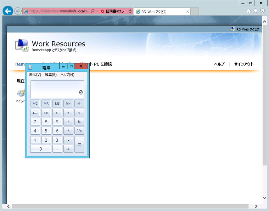Click the MR memory recall button
269x211 pixels.
(x=46, y=104)
